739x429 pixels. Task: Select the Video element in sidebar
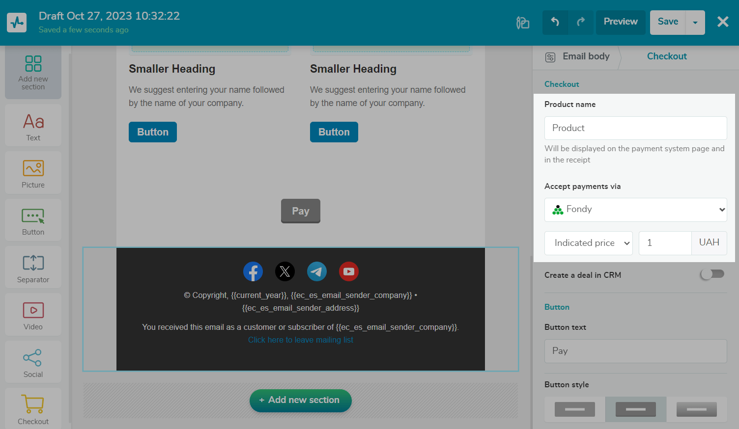(x=33, y=315)
